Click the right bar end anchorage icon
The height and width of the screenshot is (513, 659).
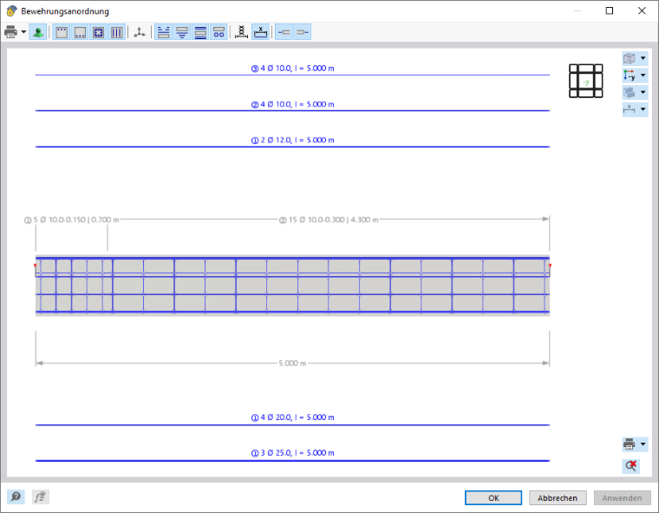[x=302, y=32]
